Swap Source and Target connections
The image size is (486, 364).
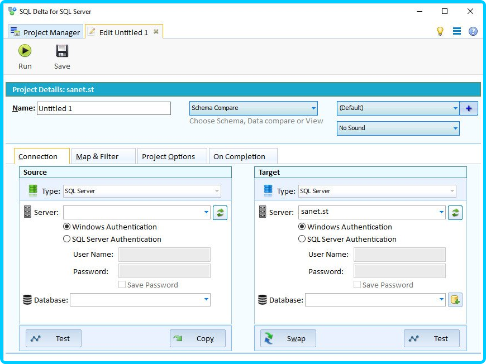(288, 338)
